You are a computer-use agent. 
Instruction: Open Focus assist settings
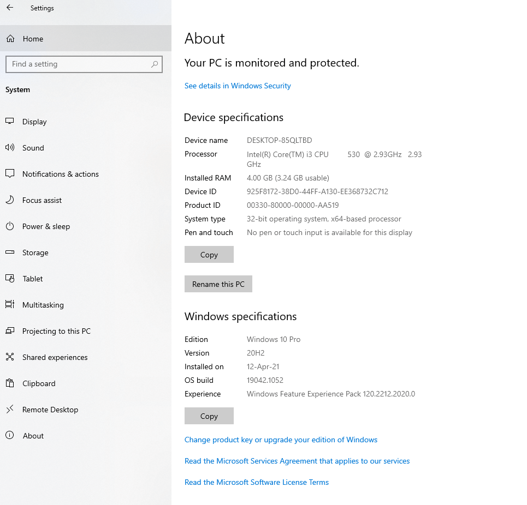point(10,200)
